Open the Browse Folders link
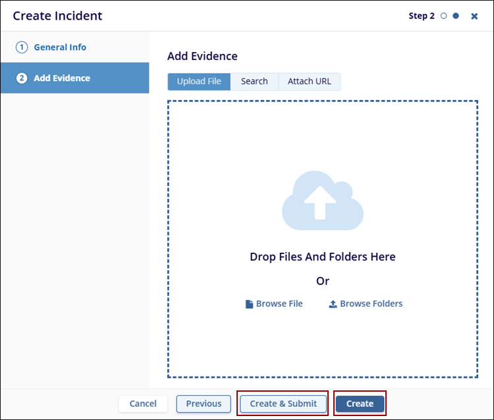This screenshot has height=420, width=494. pyautogui.click(x=371, y=303)
